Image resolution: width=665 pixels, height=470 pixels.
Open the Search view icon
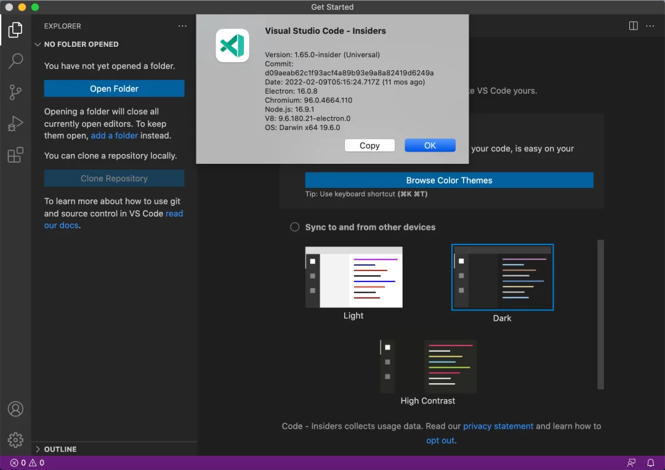pyautogui.click(x=15, y=60)
